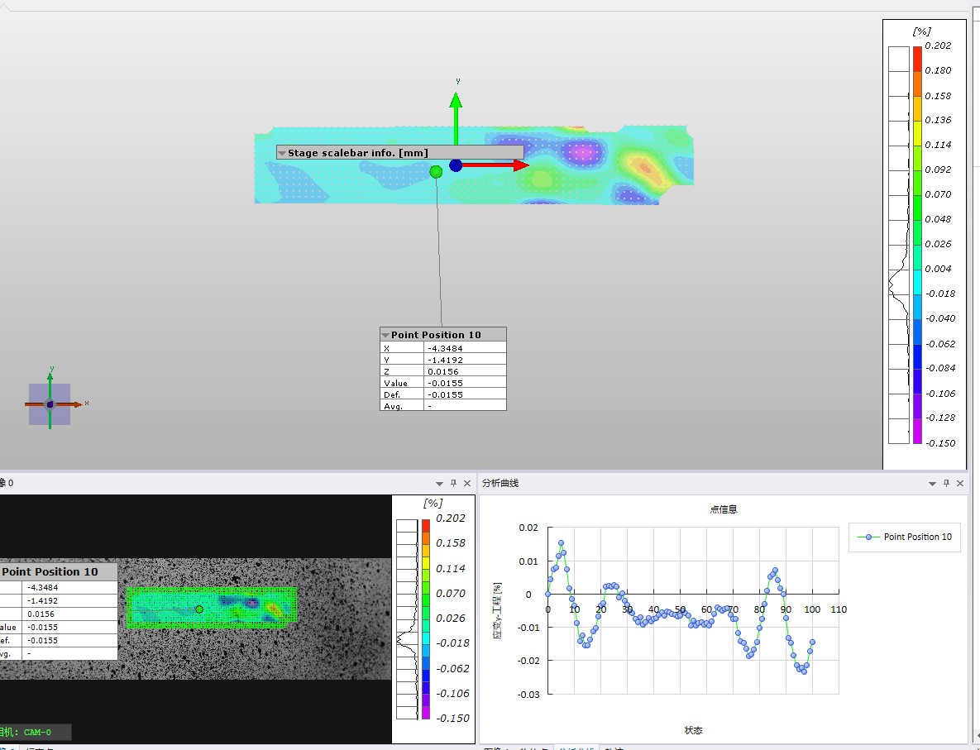The image size is (980, 750).
Task: Open the 分析曲线 panel options dropdown arrow
Action: click(930, 483)
